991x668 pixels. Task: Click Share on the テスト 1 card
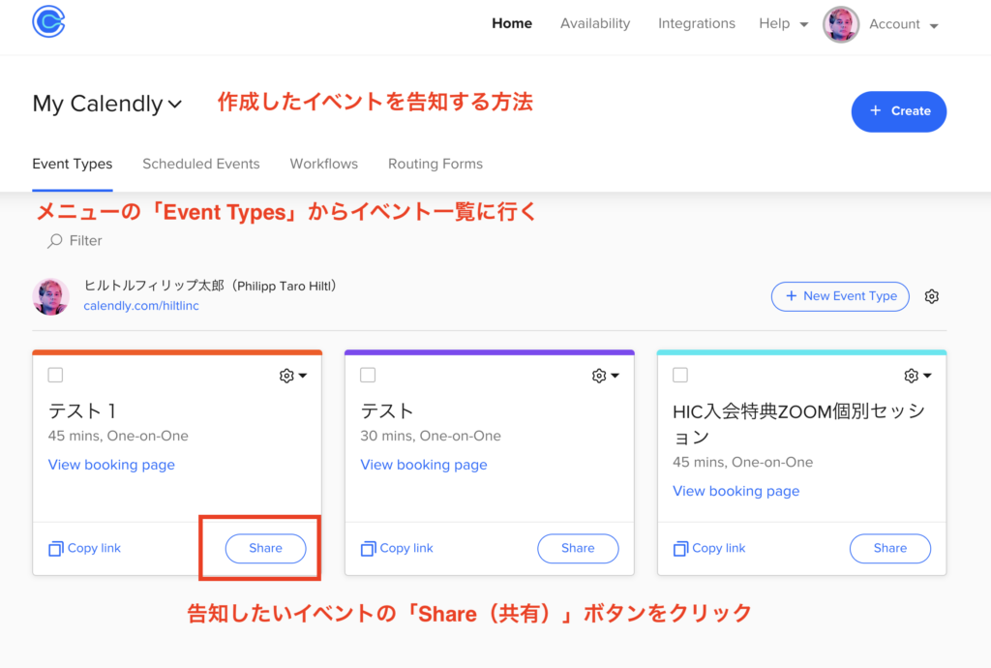click(x=265, y=548)
